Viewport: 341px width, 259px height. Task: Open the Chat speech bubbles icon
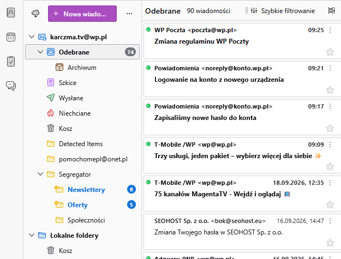click(11, 86)
